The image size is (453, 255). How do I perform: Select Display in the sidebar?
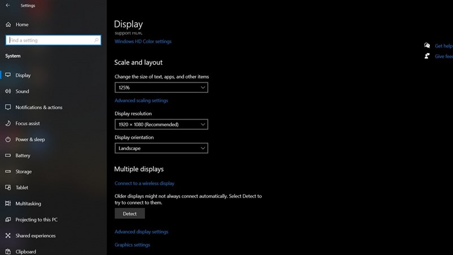[23, 75]
